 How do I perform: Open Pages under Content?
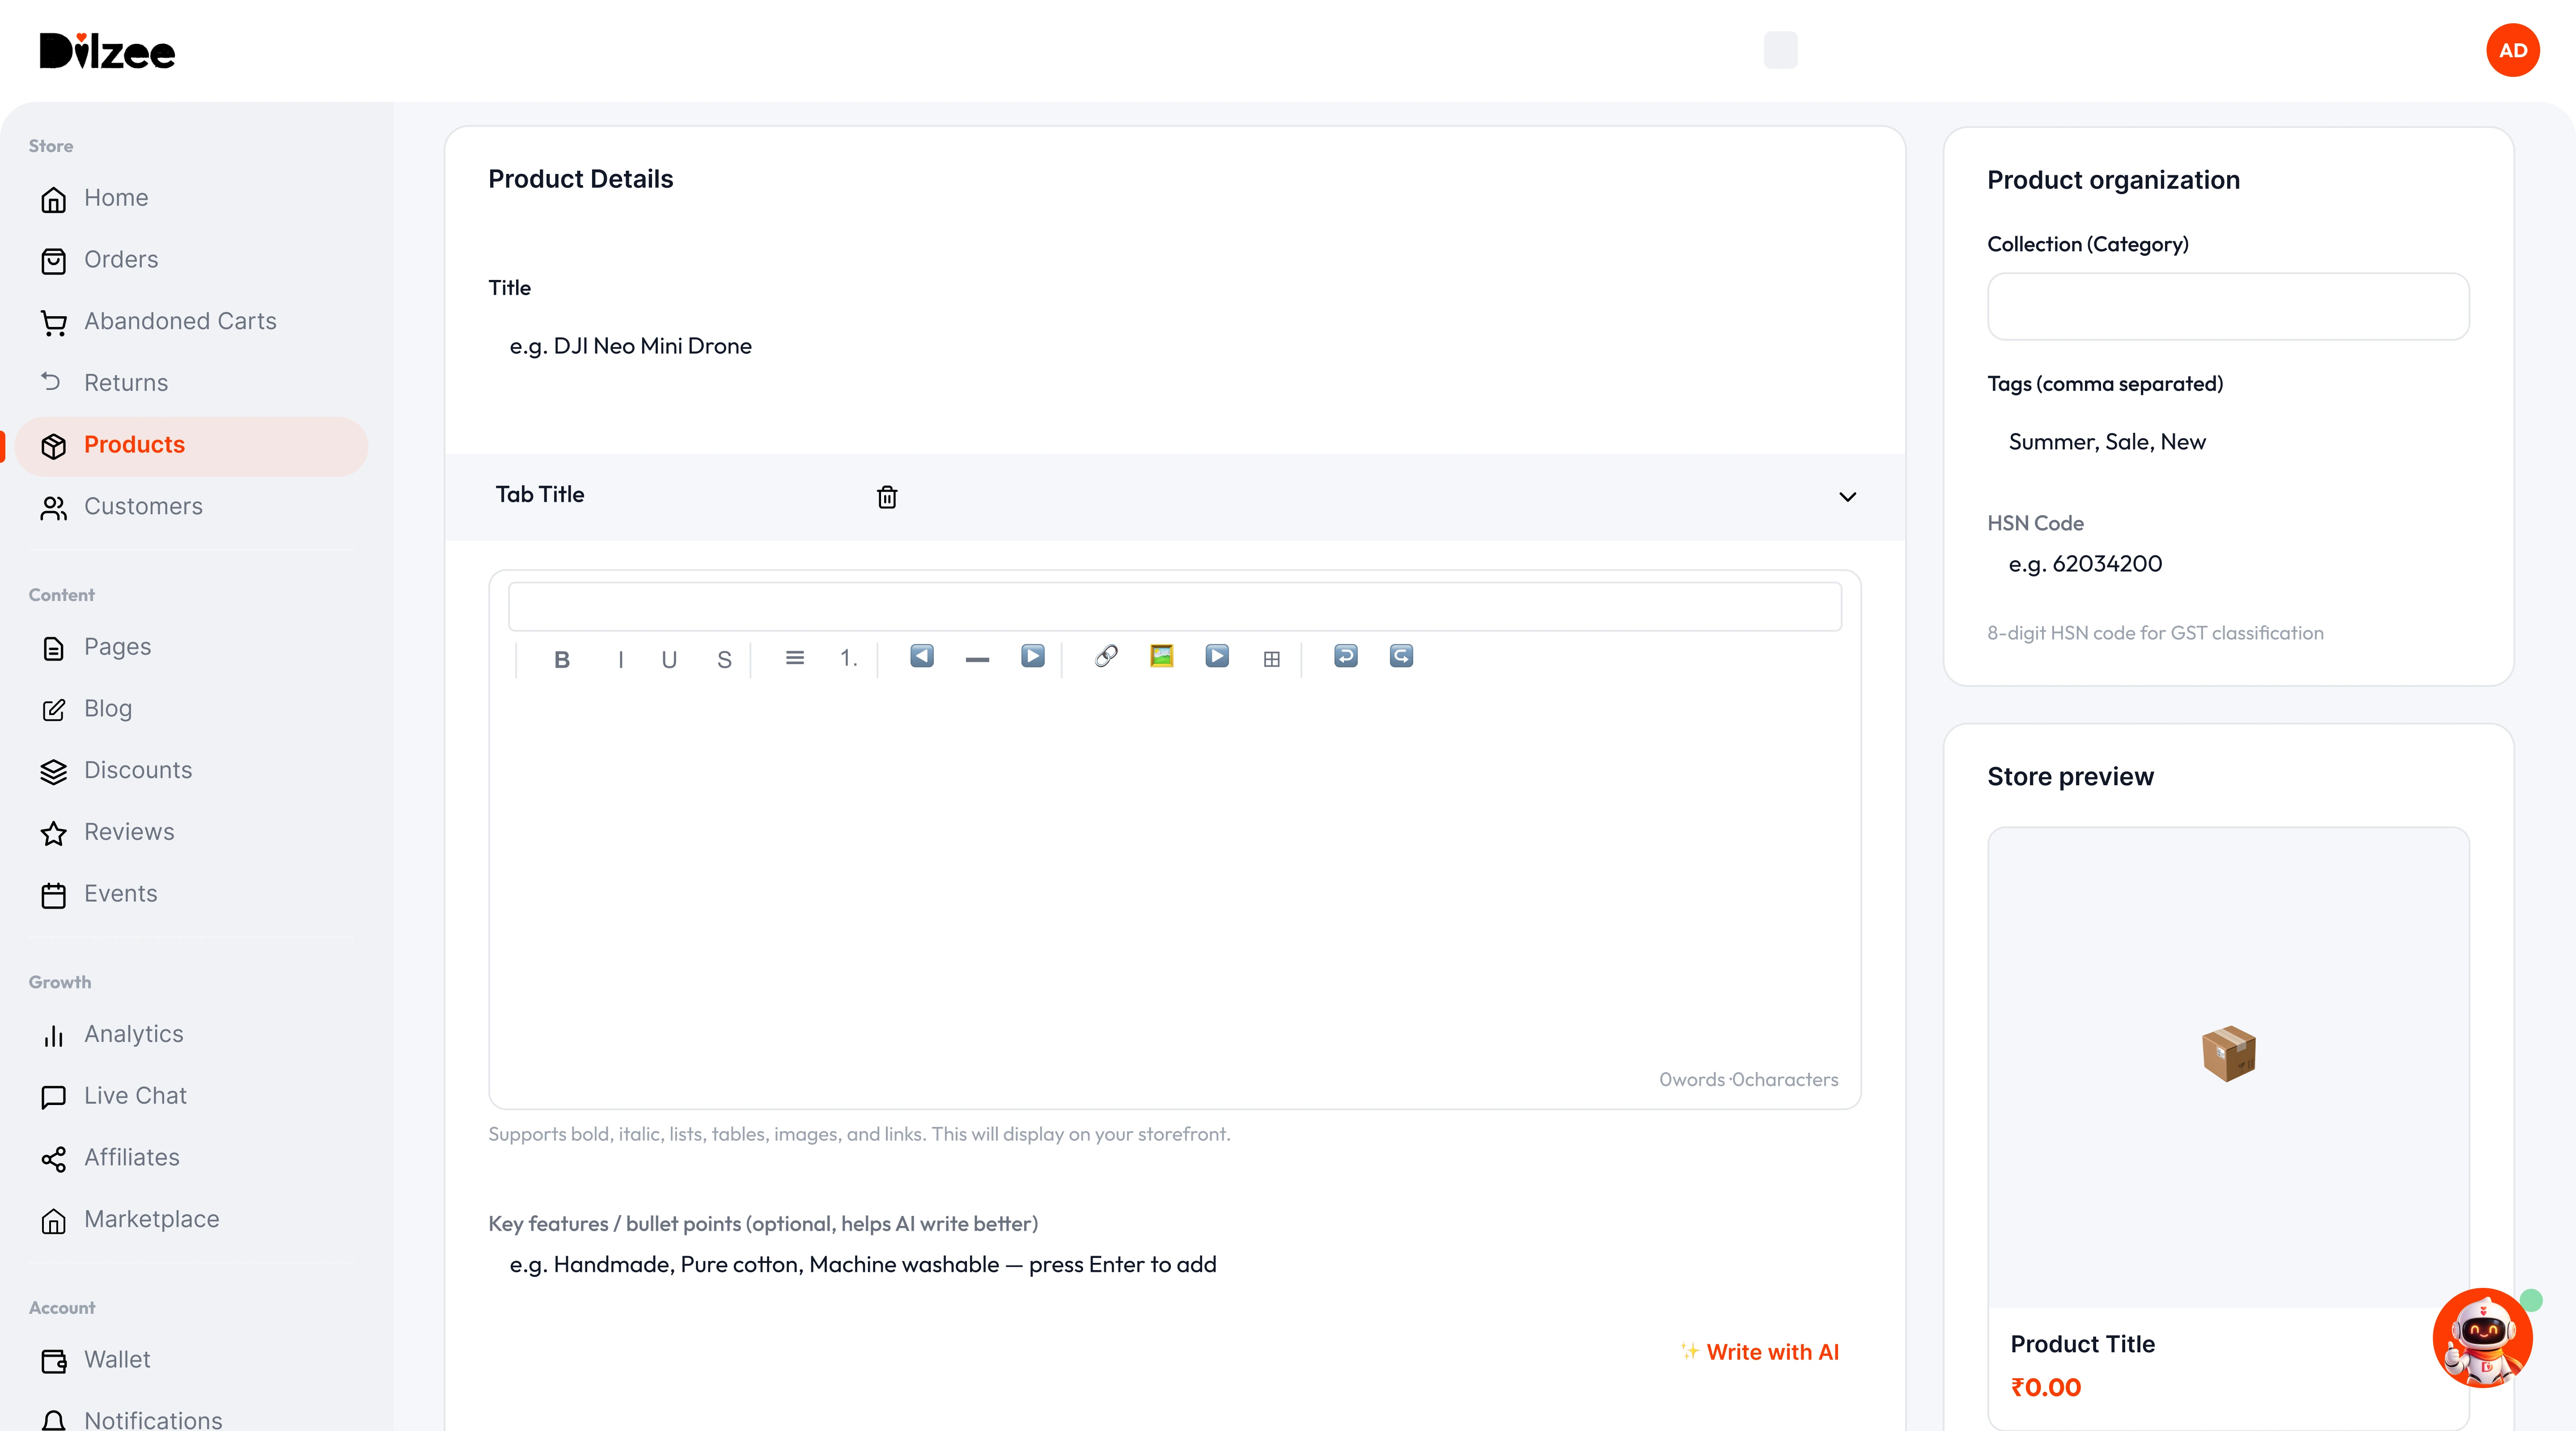[x=192, y=647]
